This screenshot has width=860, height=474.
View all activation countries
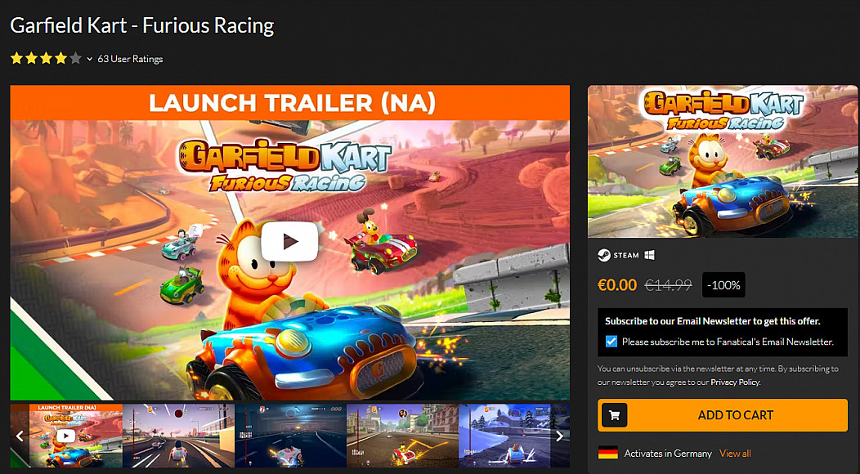pyautogui.click(x=735, y=453)
